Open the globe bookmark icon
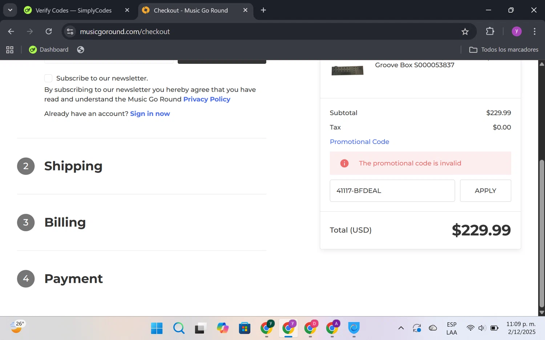The height and width of the screenshot is (340, 545). pyautogui.click(x=81, y=50)
